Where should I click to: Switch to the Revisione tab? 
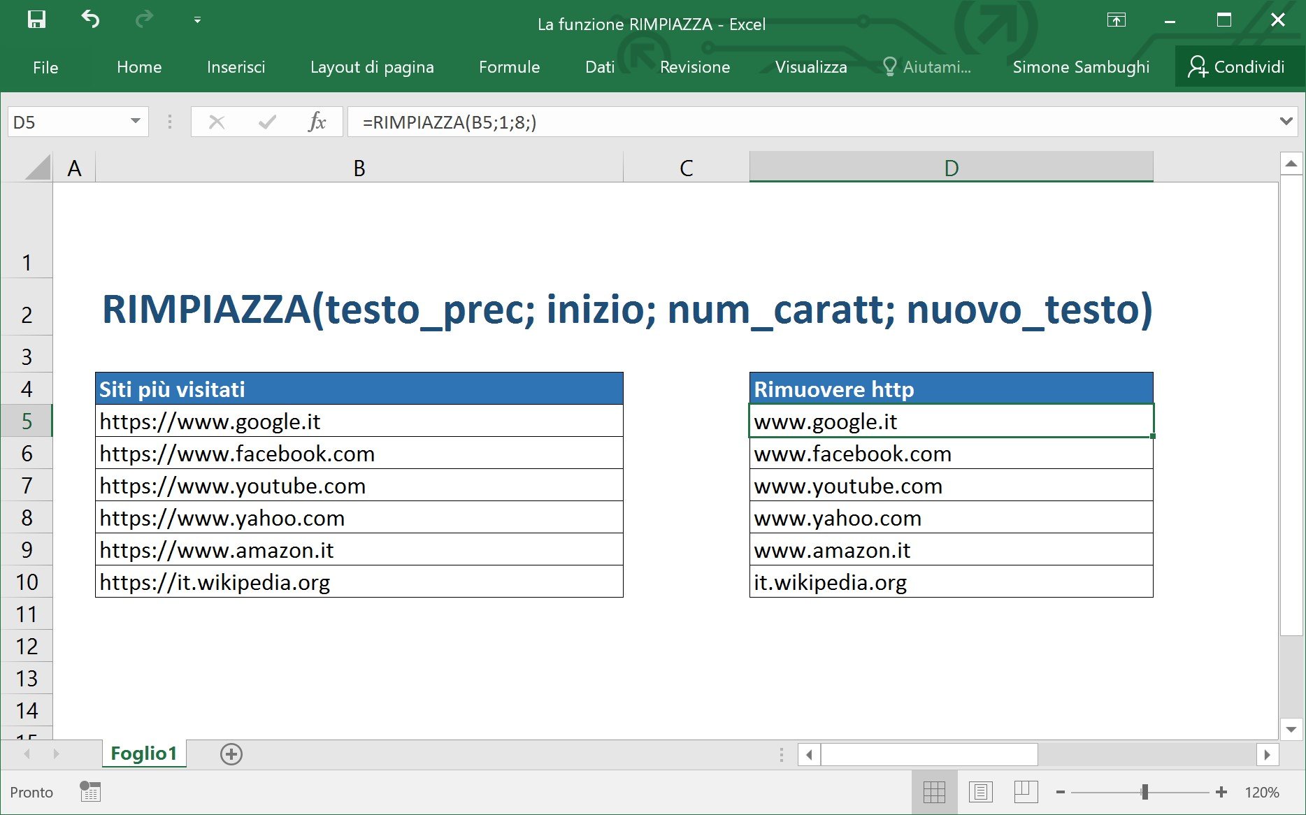click(695, 67)
